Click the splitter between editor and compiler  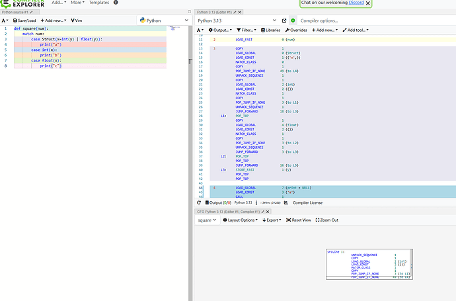click(x=190, y=163)
